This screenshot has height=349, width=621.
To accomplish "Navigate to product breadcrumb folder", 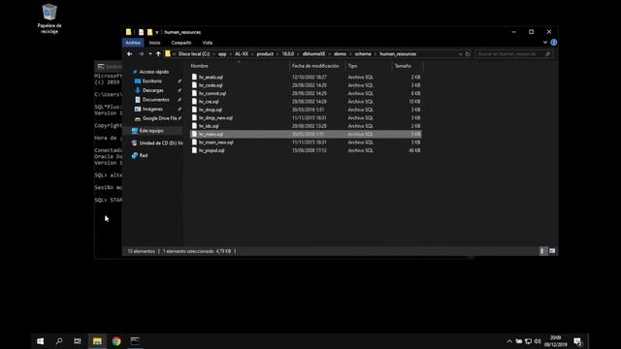I will [x=265, y=54].
